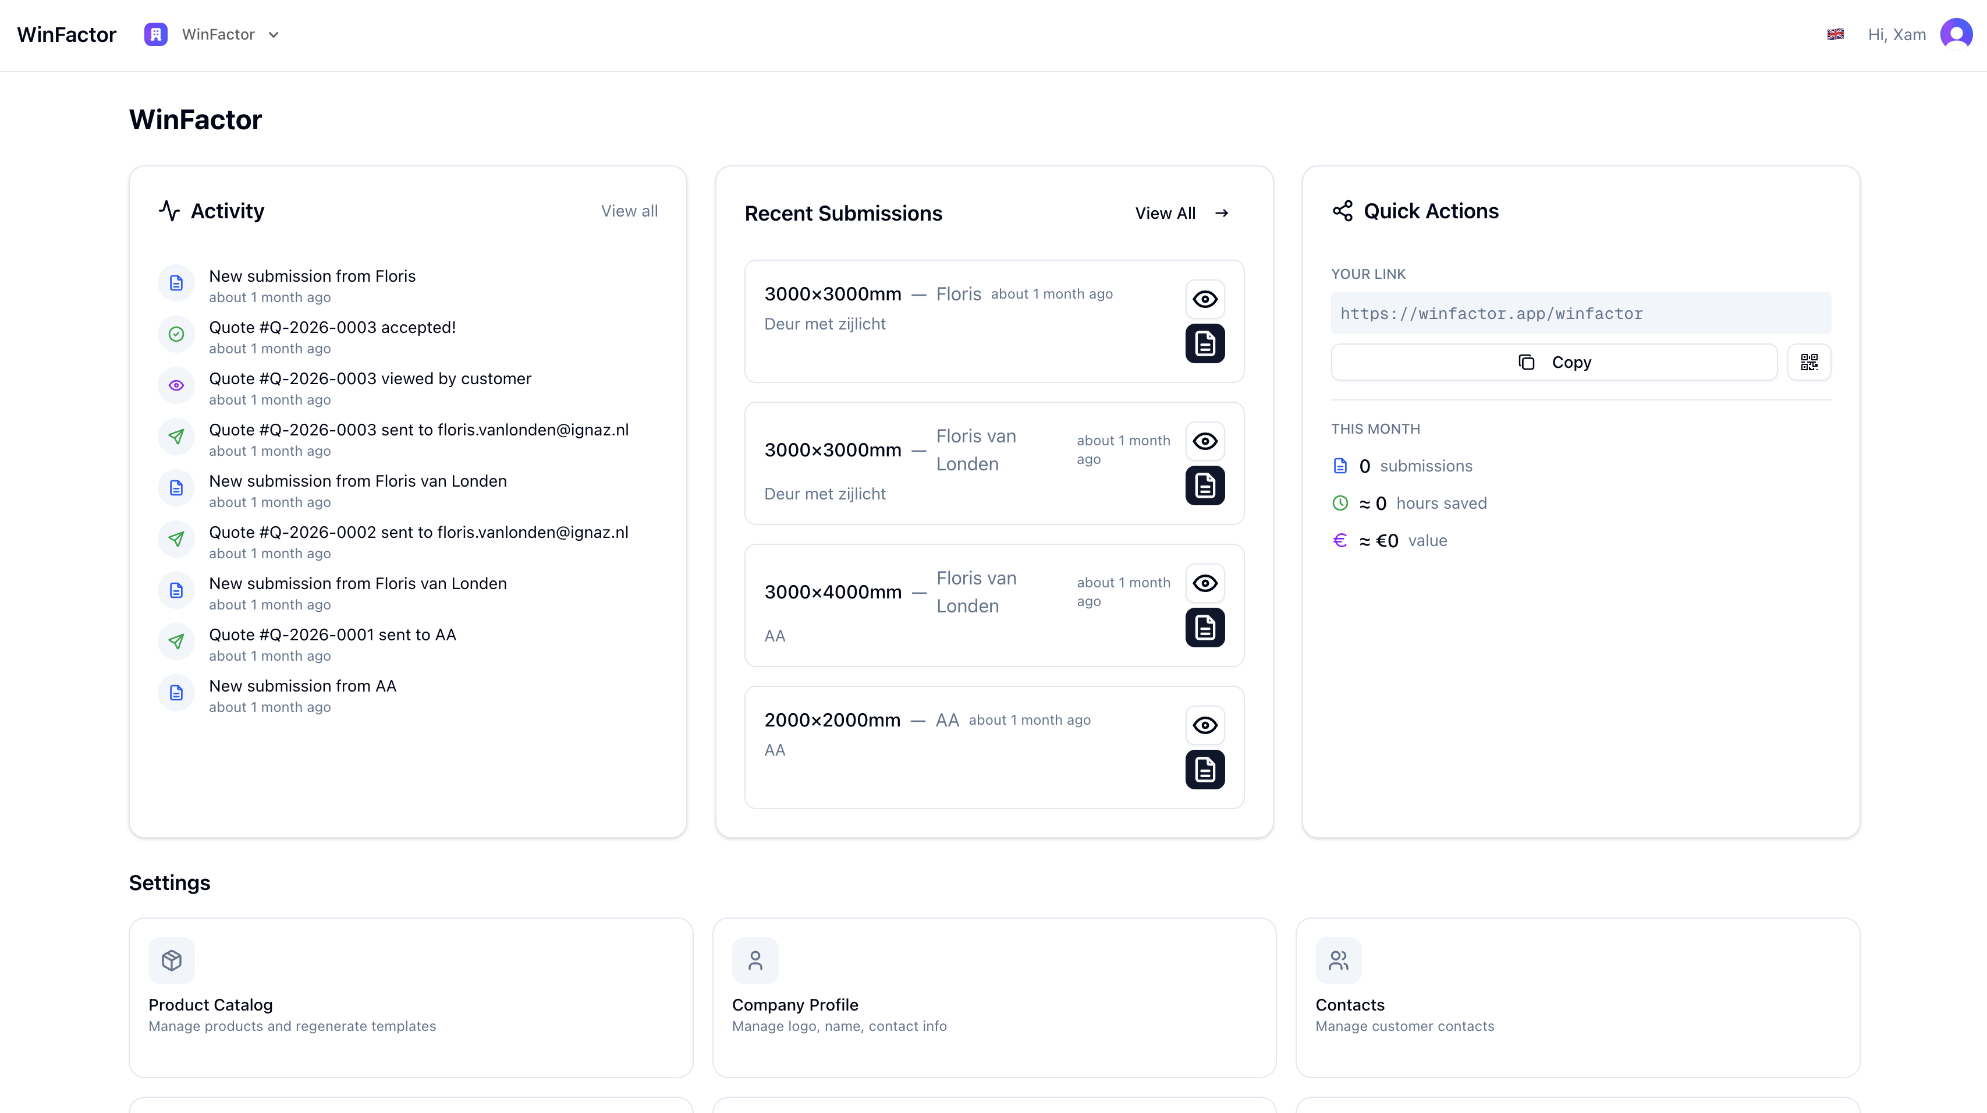Open the Quote #Q-2026-0003 accepted activity entry
The image size is (1987, 1113).
[332, 328]
